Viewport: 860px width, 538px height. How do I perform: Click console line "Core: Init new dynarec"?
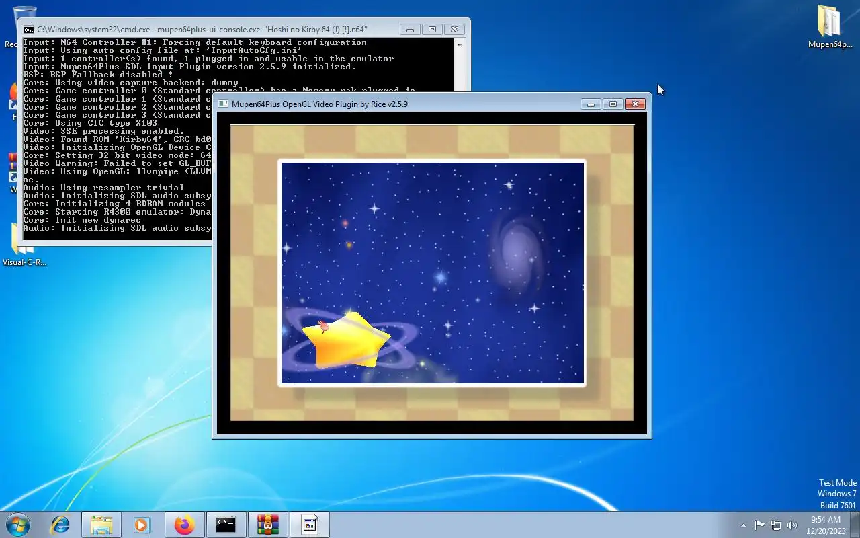click(82, 220)
